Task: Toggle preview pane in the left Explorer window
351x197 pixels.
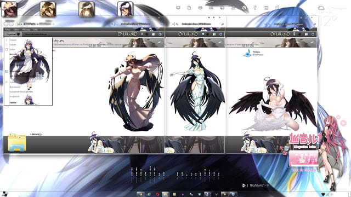Action: click(154, 34)
